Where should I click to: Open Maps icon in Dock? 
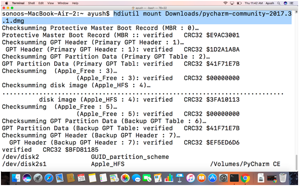point(114,178)
